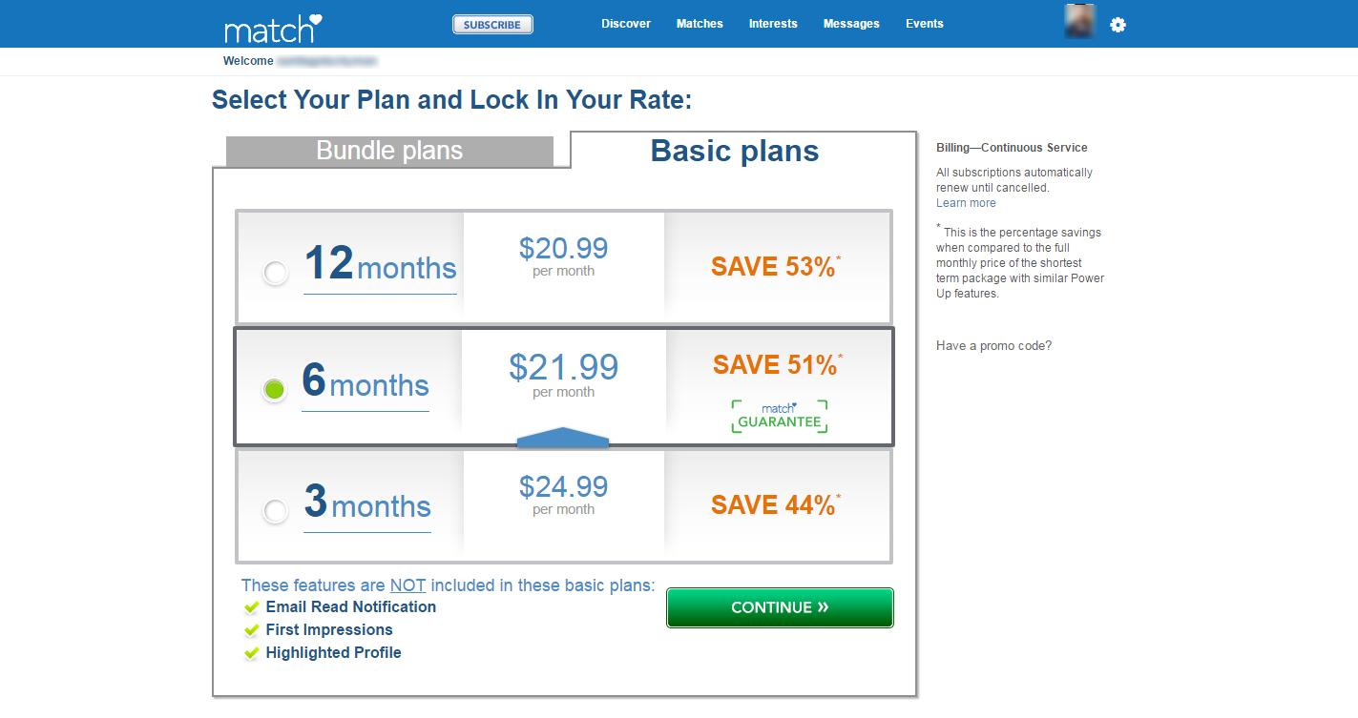Click the checkmark beside Email Read Notification
Screen dimensions: 1358x718
[x=251, y=606]
